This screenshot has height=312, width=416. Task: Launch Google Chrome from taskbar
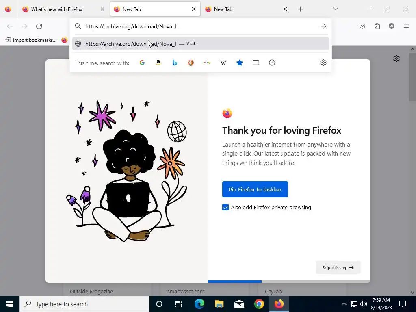click(259, 304)
